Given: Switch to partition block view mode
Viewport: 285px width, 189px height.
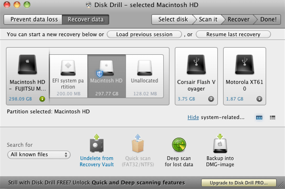Looking at the screenshot, I should (x=259, y=117).
